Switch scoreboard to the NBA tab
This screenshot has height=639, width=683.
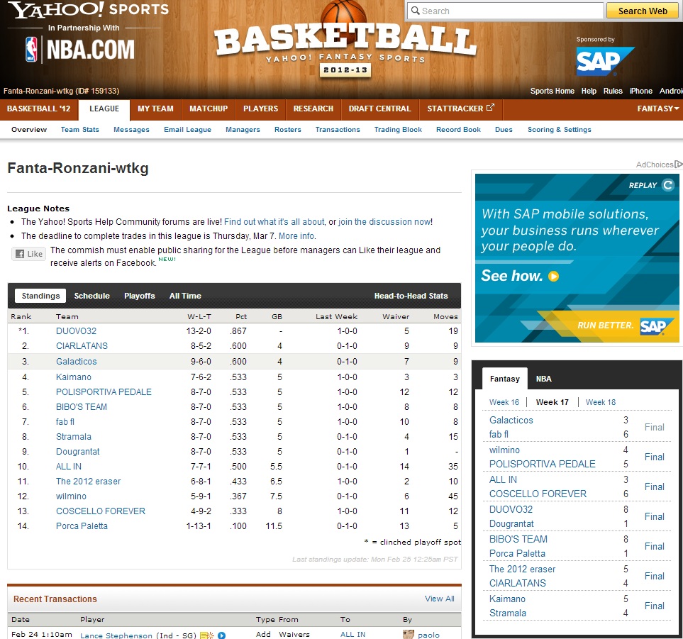[543, 379]
